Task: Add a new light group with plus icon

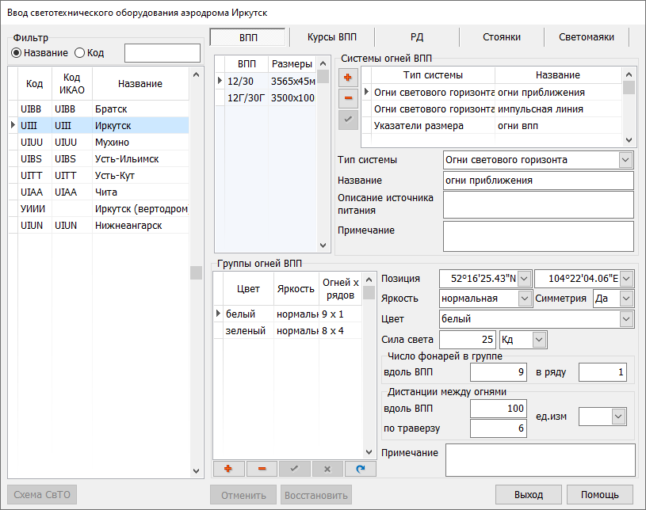Action: coord(229,469)
